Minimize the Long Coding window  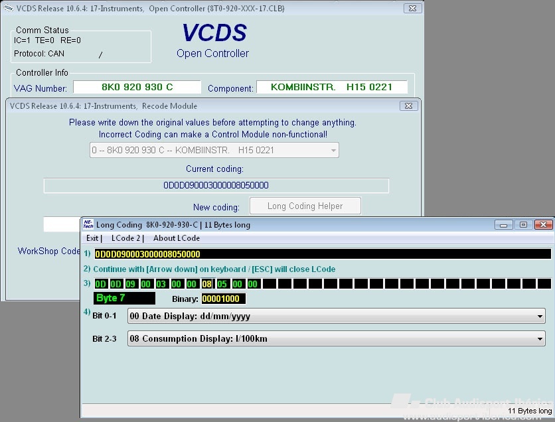(x=504, y=224)
